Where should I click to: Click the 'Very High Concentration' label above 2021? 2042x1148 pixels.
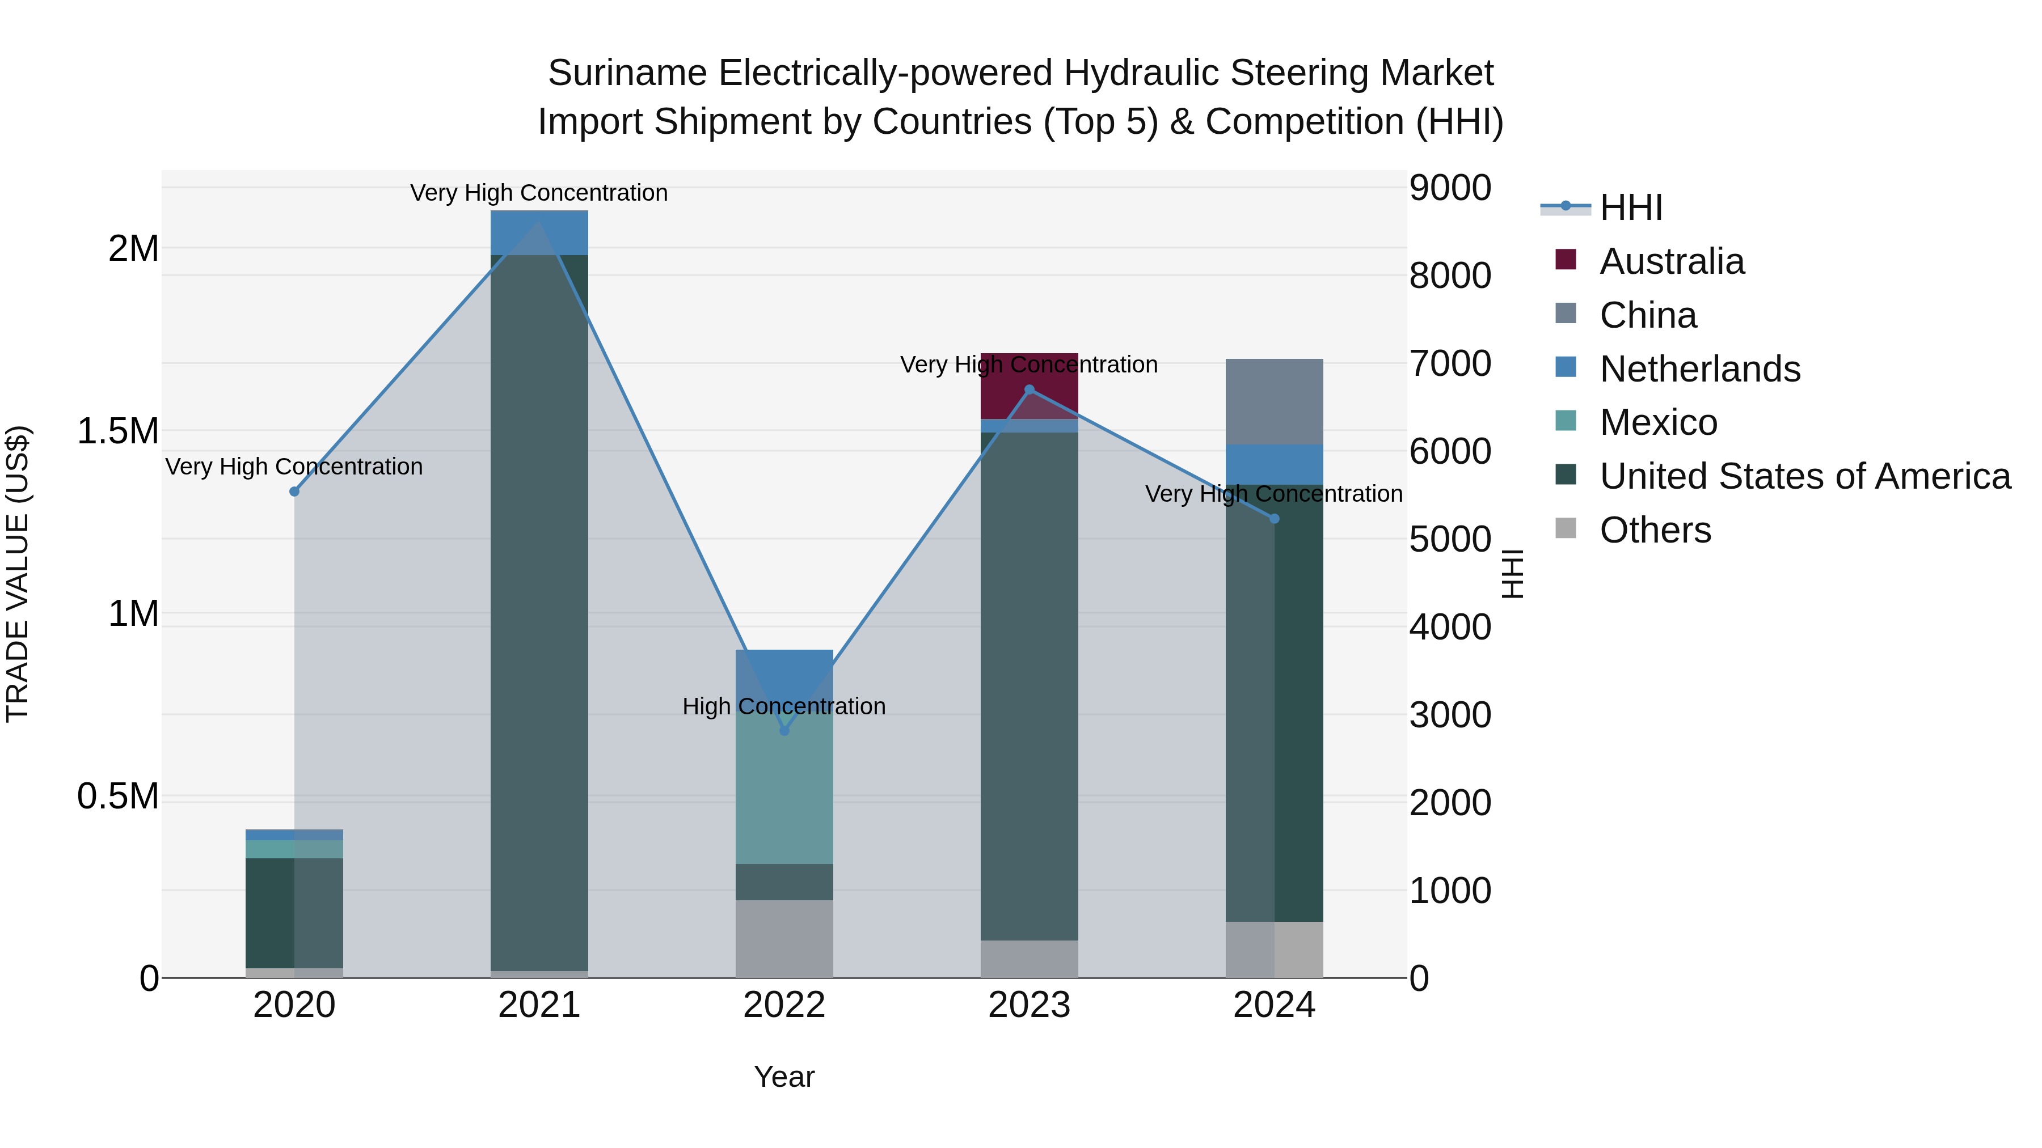[539, 193]
